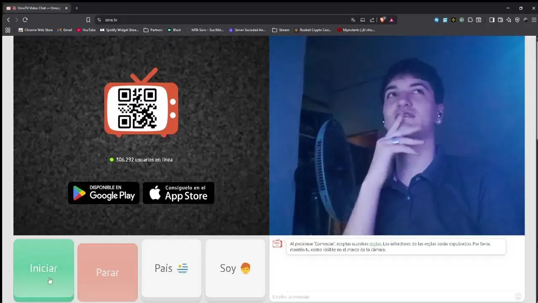Open the translate page icon
Screen dimensions: 538x303
pos(353,20)
